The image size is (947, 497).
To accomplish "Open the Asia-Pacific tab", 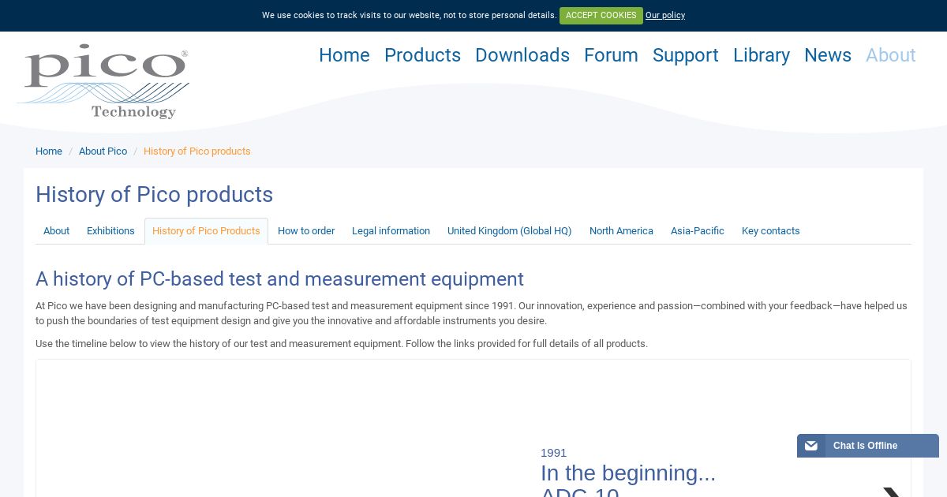I will pos(698,231).
